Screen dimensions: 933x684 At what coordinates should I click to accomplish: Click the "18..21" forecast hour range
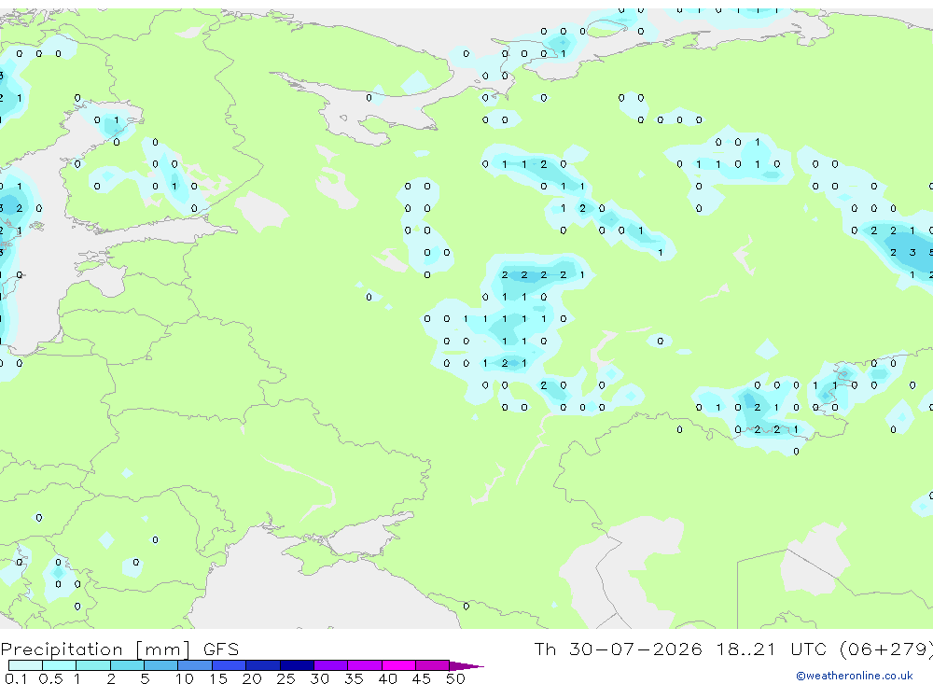pyautogui.click(x=746, y=649)
